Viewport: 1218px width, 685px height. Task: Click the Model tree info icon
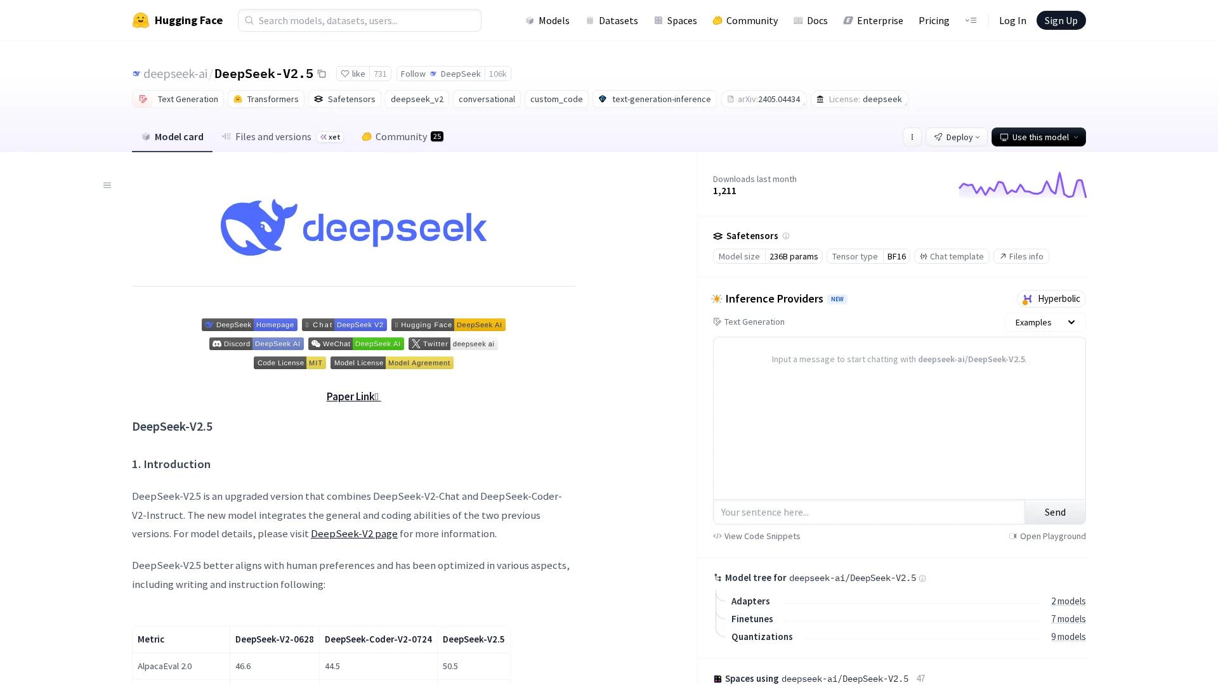922,578
